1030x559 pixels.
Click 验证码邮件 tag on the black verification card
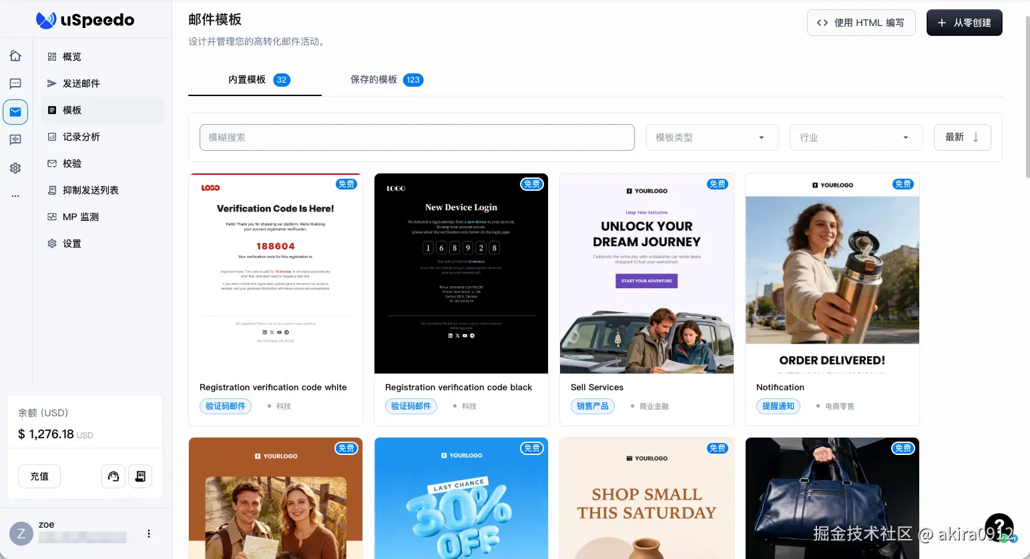click(411, 406)
